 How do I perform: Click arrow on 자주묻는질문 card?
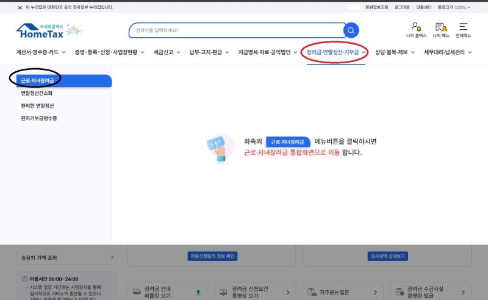click(375, 292)
